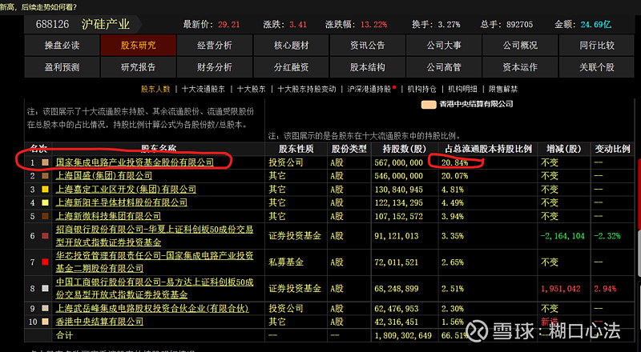
Task: Select change ratio 2.94%
Action: pyautogui.click(x=605, y=289)
